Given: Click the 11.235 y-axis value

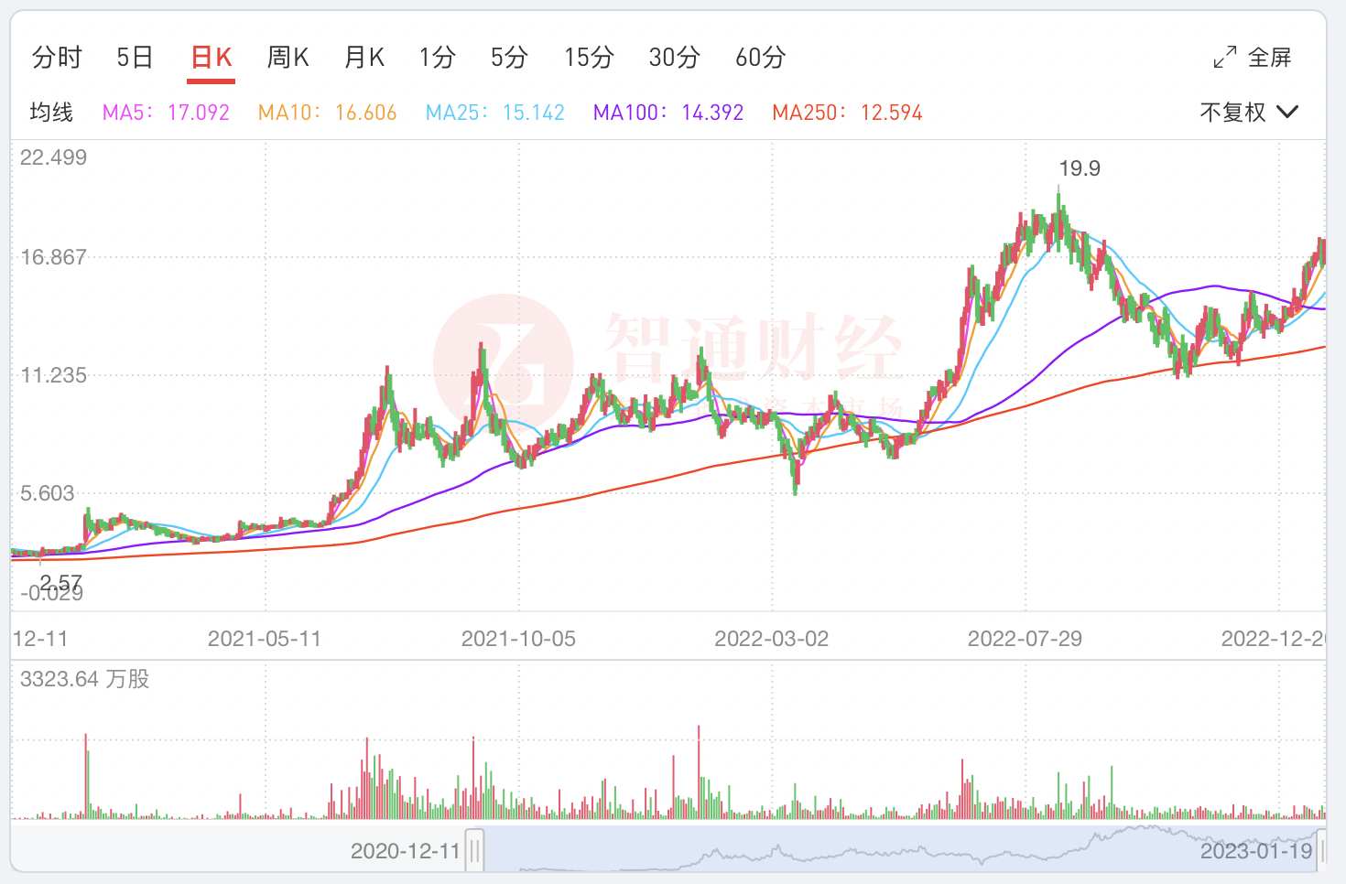Looking at the screenshot, I should 54,375.
